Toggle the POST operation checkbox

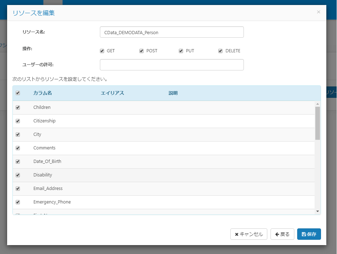click(141, 51)
